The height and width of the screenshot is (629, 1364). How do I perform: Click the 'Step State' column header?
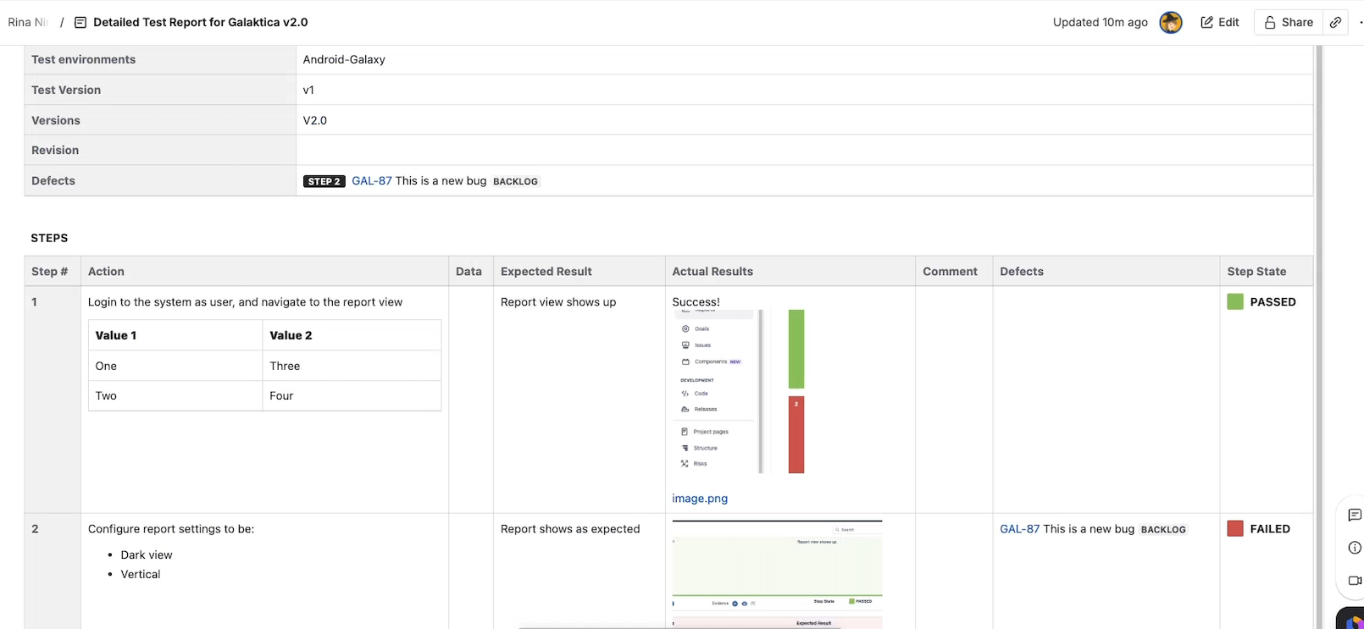point(1256,272)
